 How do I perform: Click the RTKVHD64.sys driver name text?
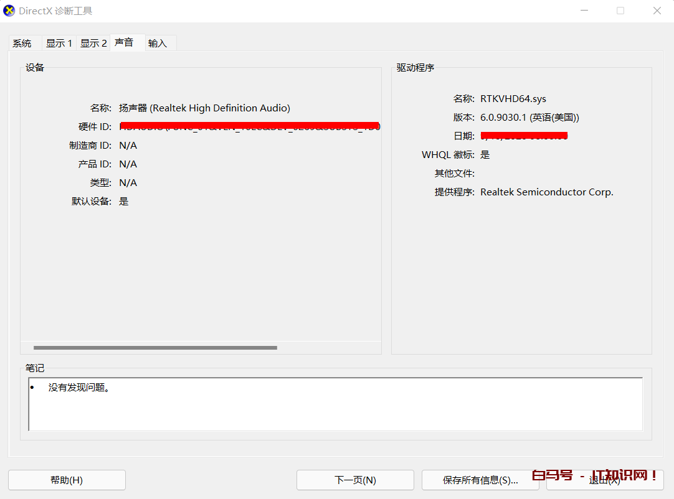pos(513,99)
